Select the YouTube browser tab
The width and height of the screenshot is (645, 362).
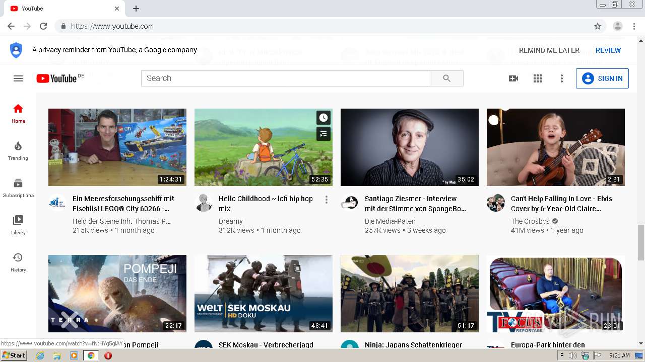point(64,9)
